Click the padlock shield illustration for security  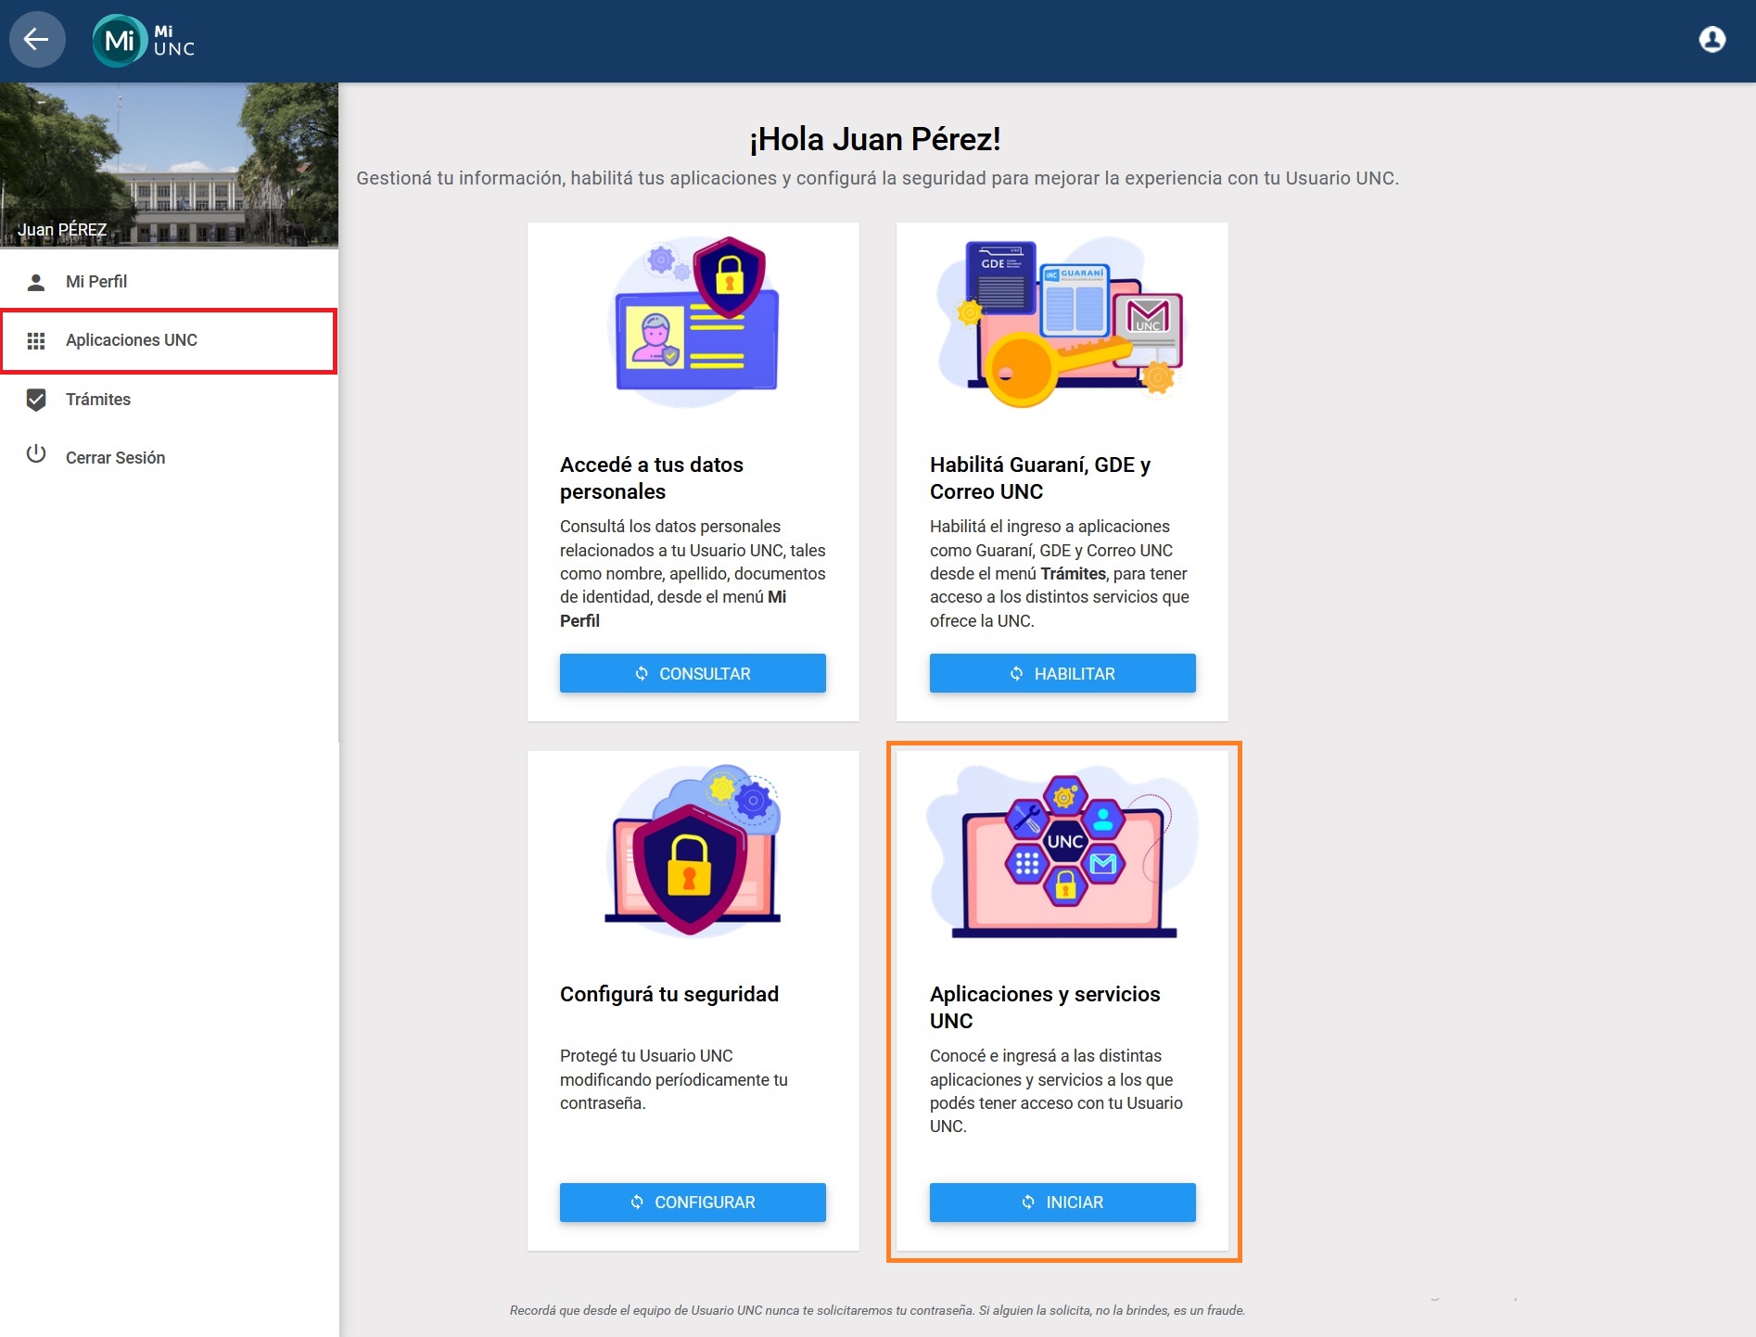coord(693,850)
